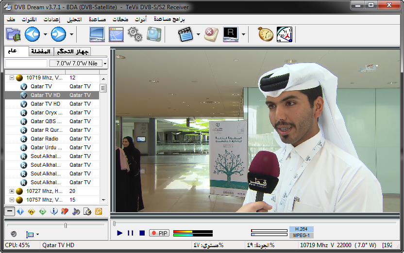The width and height of the screenshot is (404, 253).
Task: Switch to the المفضلة tab
Action: tap(41, 52)
